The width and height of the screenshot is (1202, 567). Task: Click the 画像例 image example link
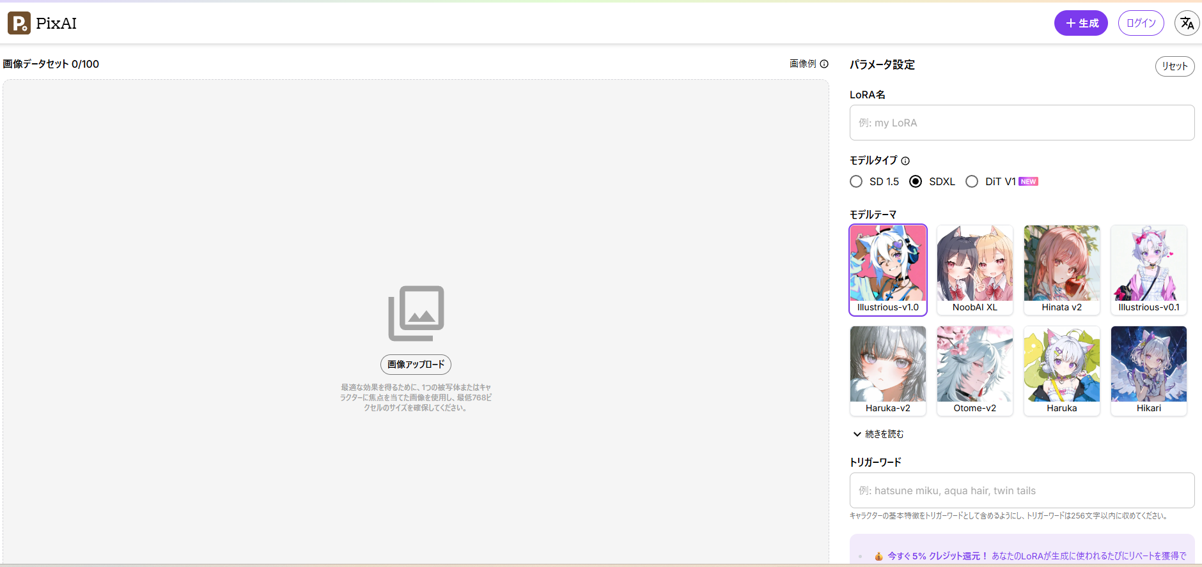coord(802,64)
